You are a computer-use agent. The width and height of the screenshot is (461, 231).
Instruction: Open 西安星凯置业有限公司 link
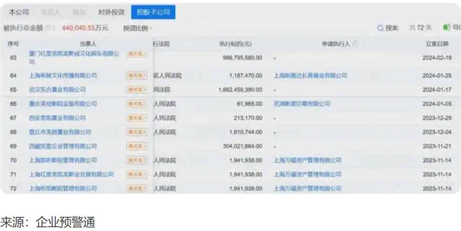[x=57, y=118]
